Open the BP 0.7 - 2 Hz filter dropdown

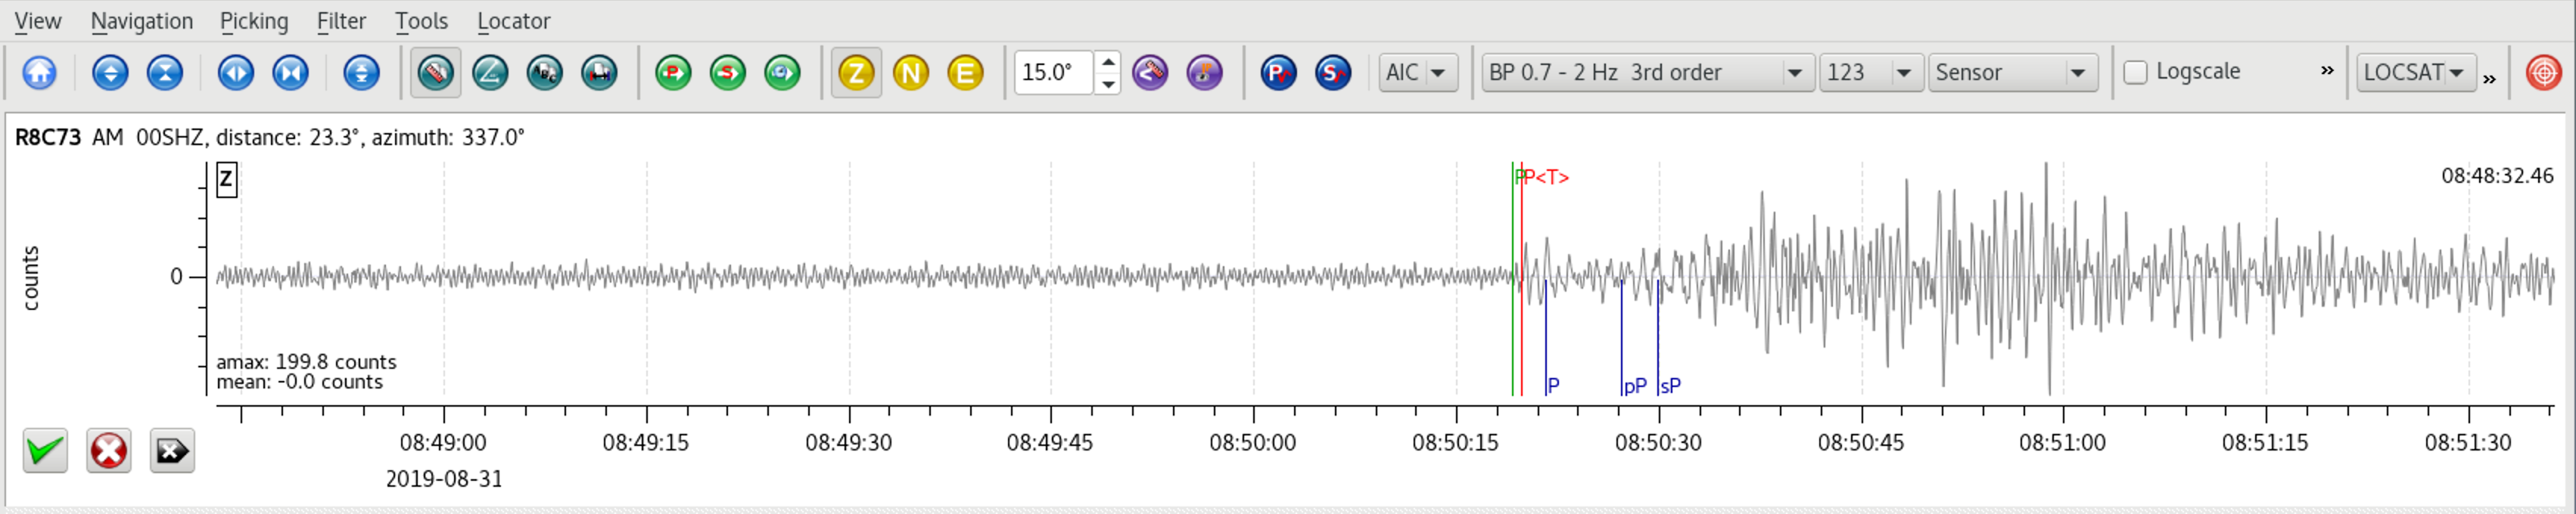click(1648, 73)
